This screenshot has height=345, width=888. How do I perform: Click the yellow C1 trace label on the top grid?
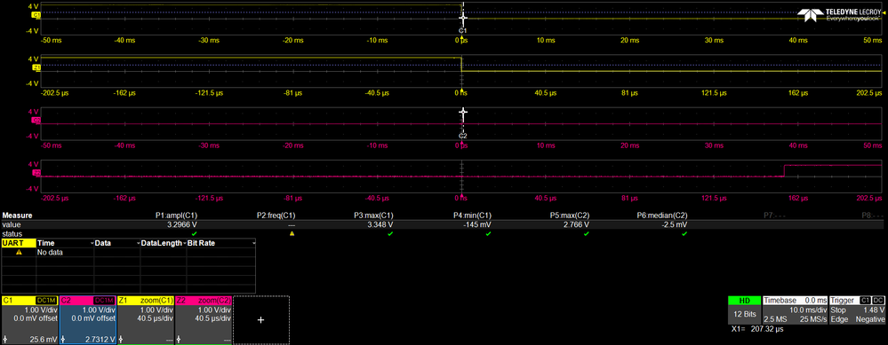coord(37,16)
